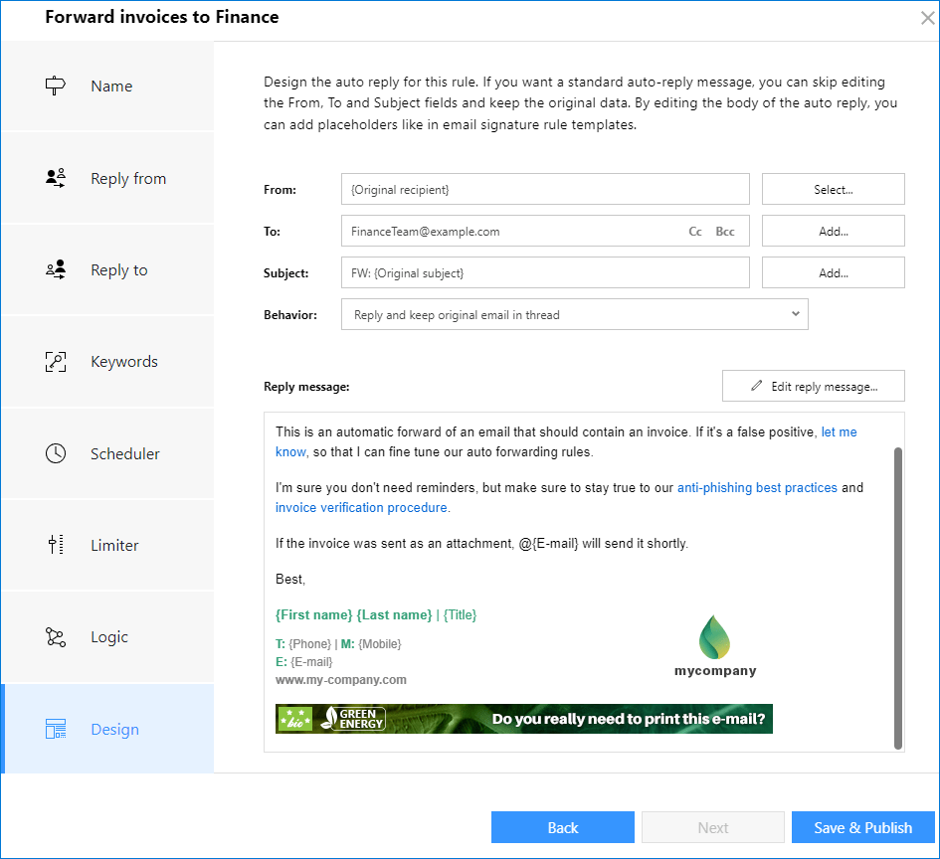Click the Limiter sliders icon
The image size is (940, 859).
[56, 545]
